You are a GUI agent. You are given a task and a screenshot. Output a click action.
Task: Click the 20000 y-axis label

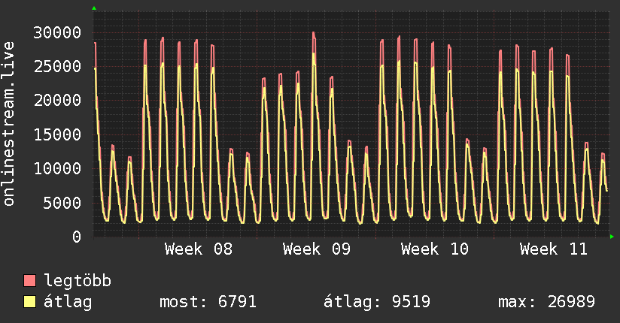tap(57, 101)
